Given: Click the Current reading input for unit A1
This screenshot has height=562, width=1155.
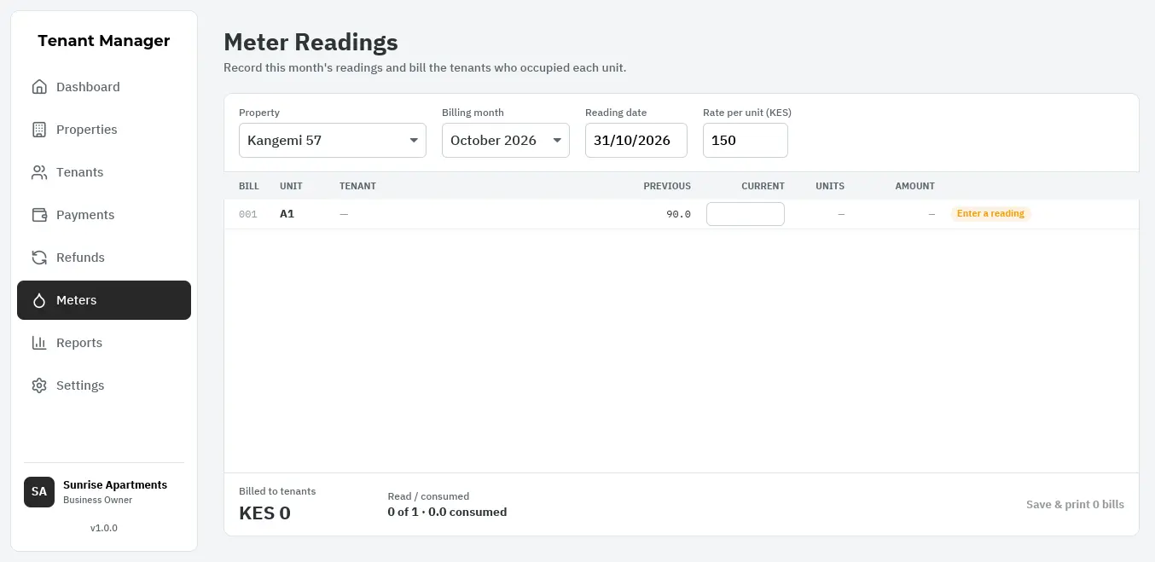Looking at the screenshot, I should pyautogui.click(x=746, y=214).
